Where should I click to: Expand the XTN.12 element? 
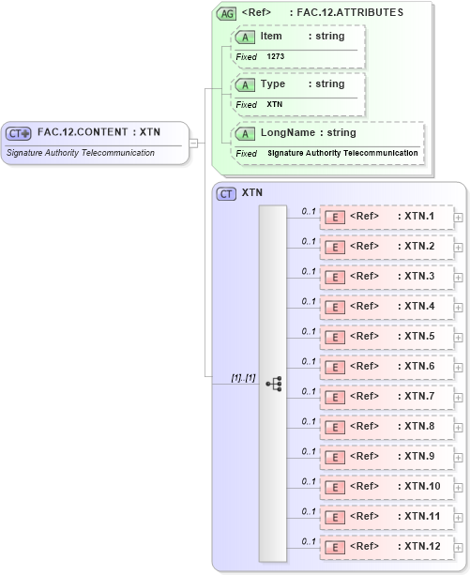458,548
